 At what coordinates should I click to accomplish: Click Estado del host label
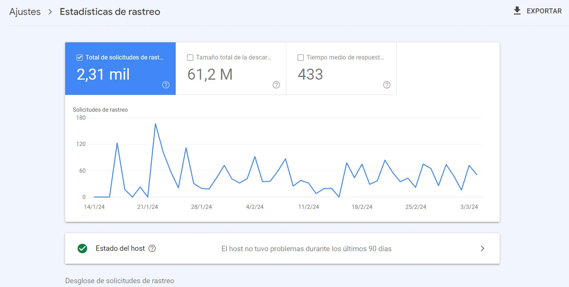pos(120,249)
